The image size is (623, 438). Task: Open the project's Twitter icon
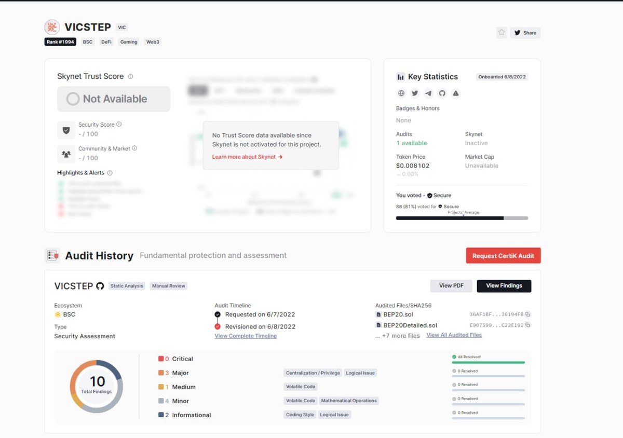(x=415, y=93)
